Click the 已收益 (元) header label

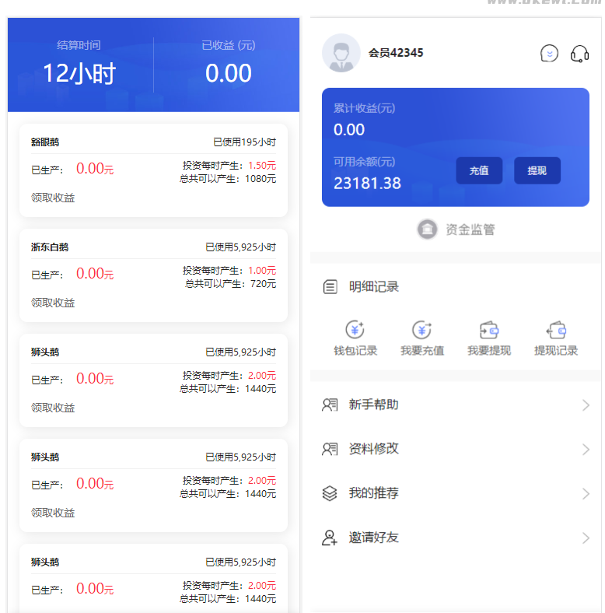(x=229, y=45)
